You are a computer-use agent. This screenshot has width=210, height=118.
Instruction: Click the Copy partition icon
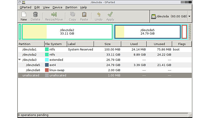point(72,15)
